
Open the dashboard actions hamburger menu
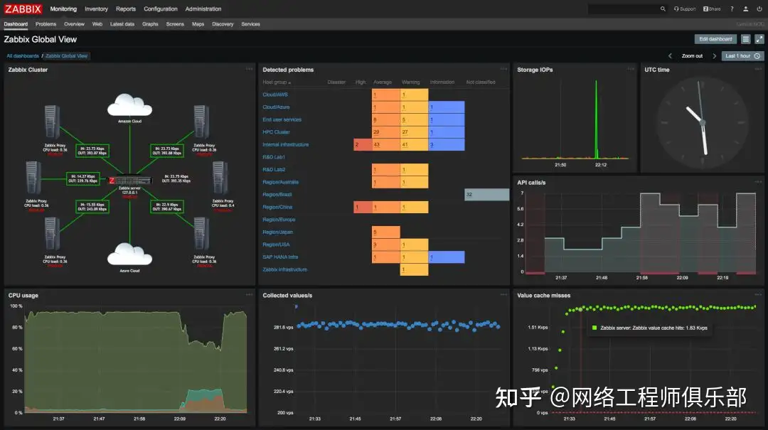745,39
